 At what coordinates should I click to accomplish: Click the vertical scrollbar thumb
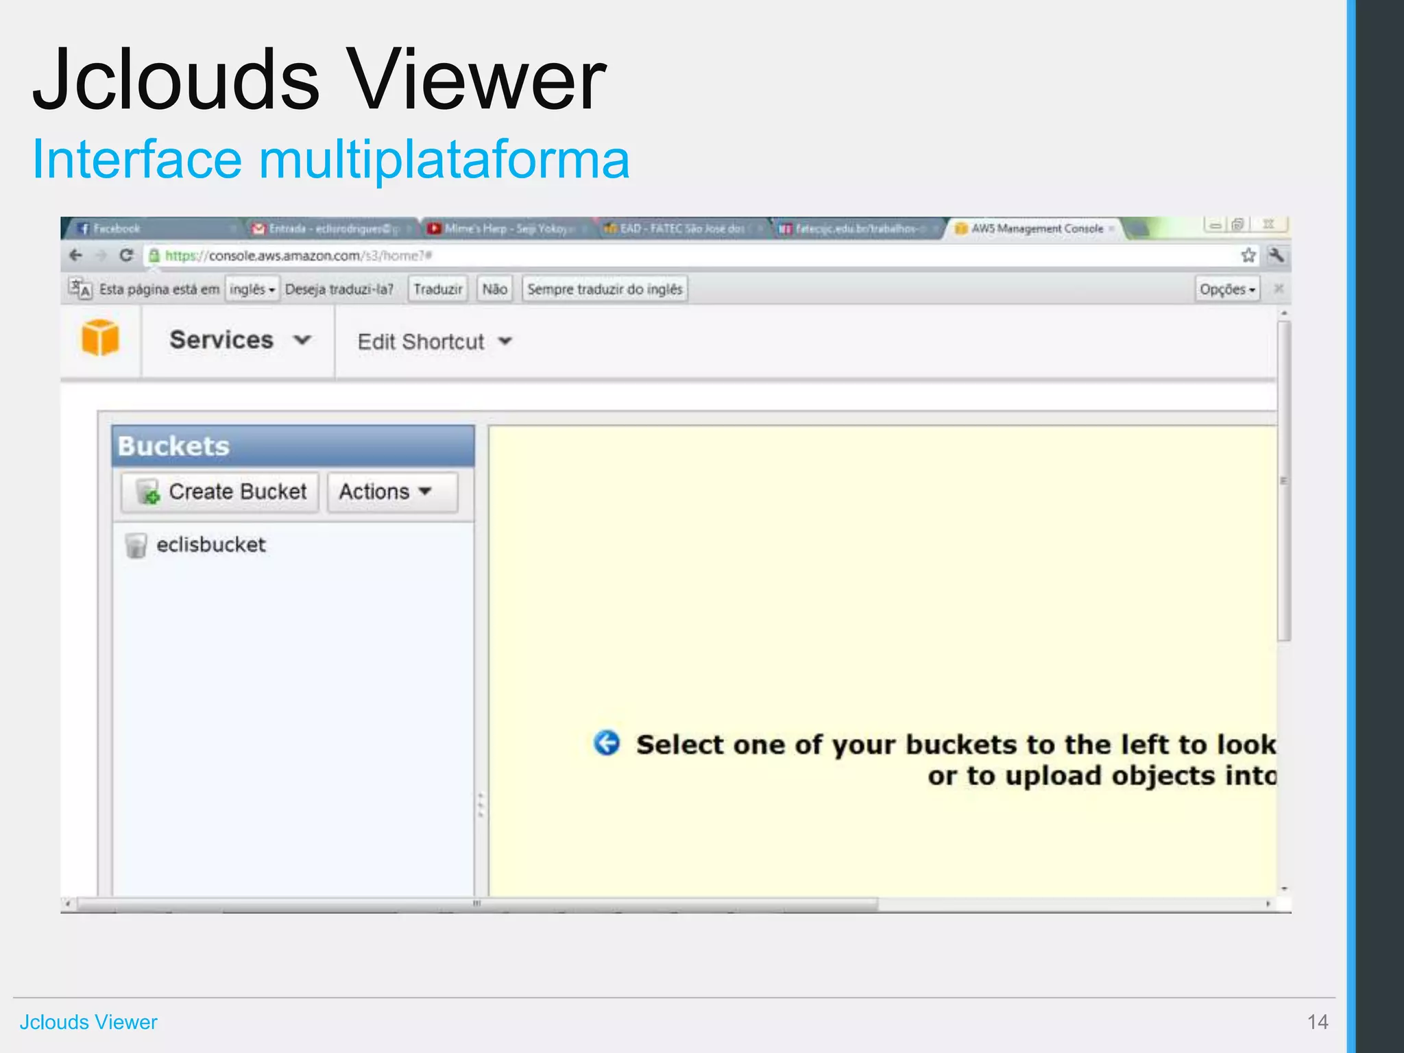click(1284, 480)
